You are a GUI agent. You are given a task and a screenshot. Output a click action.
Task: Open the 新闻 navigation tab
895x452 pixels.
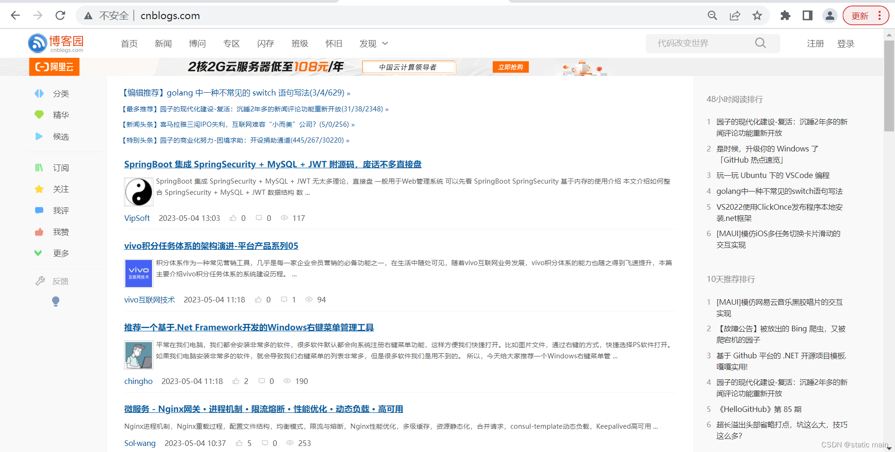click(163, 43)
